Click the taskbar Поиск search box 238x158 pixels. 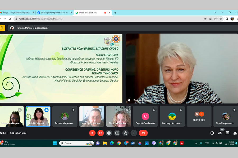coord(76,143)
